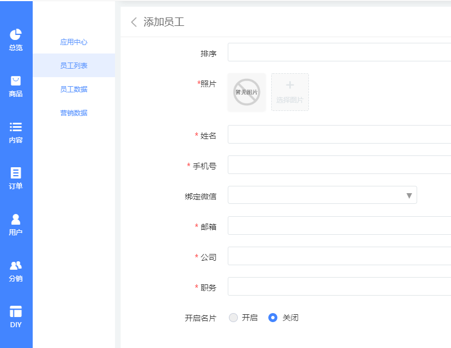Viewport: 451px width, 348px height.
Task: Click the 公司 input field
Action: tap(339, 256)
